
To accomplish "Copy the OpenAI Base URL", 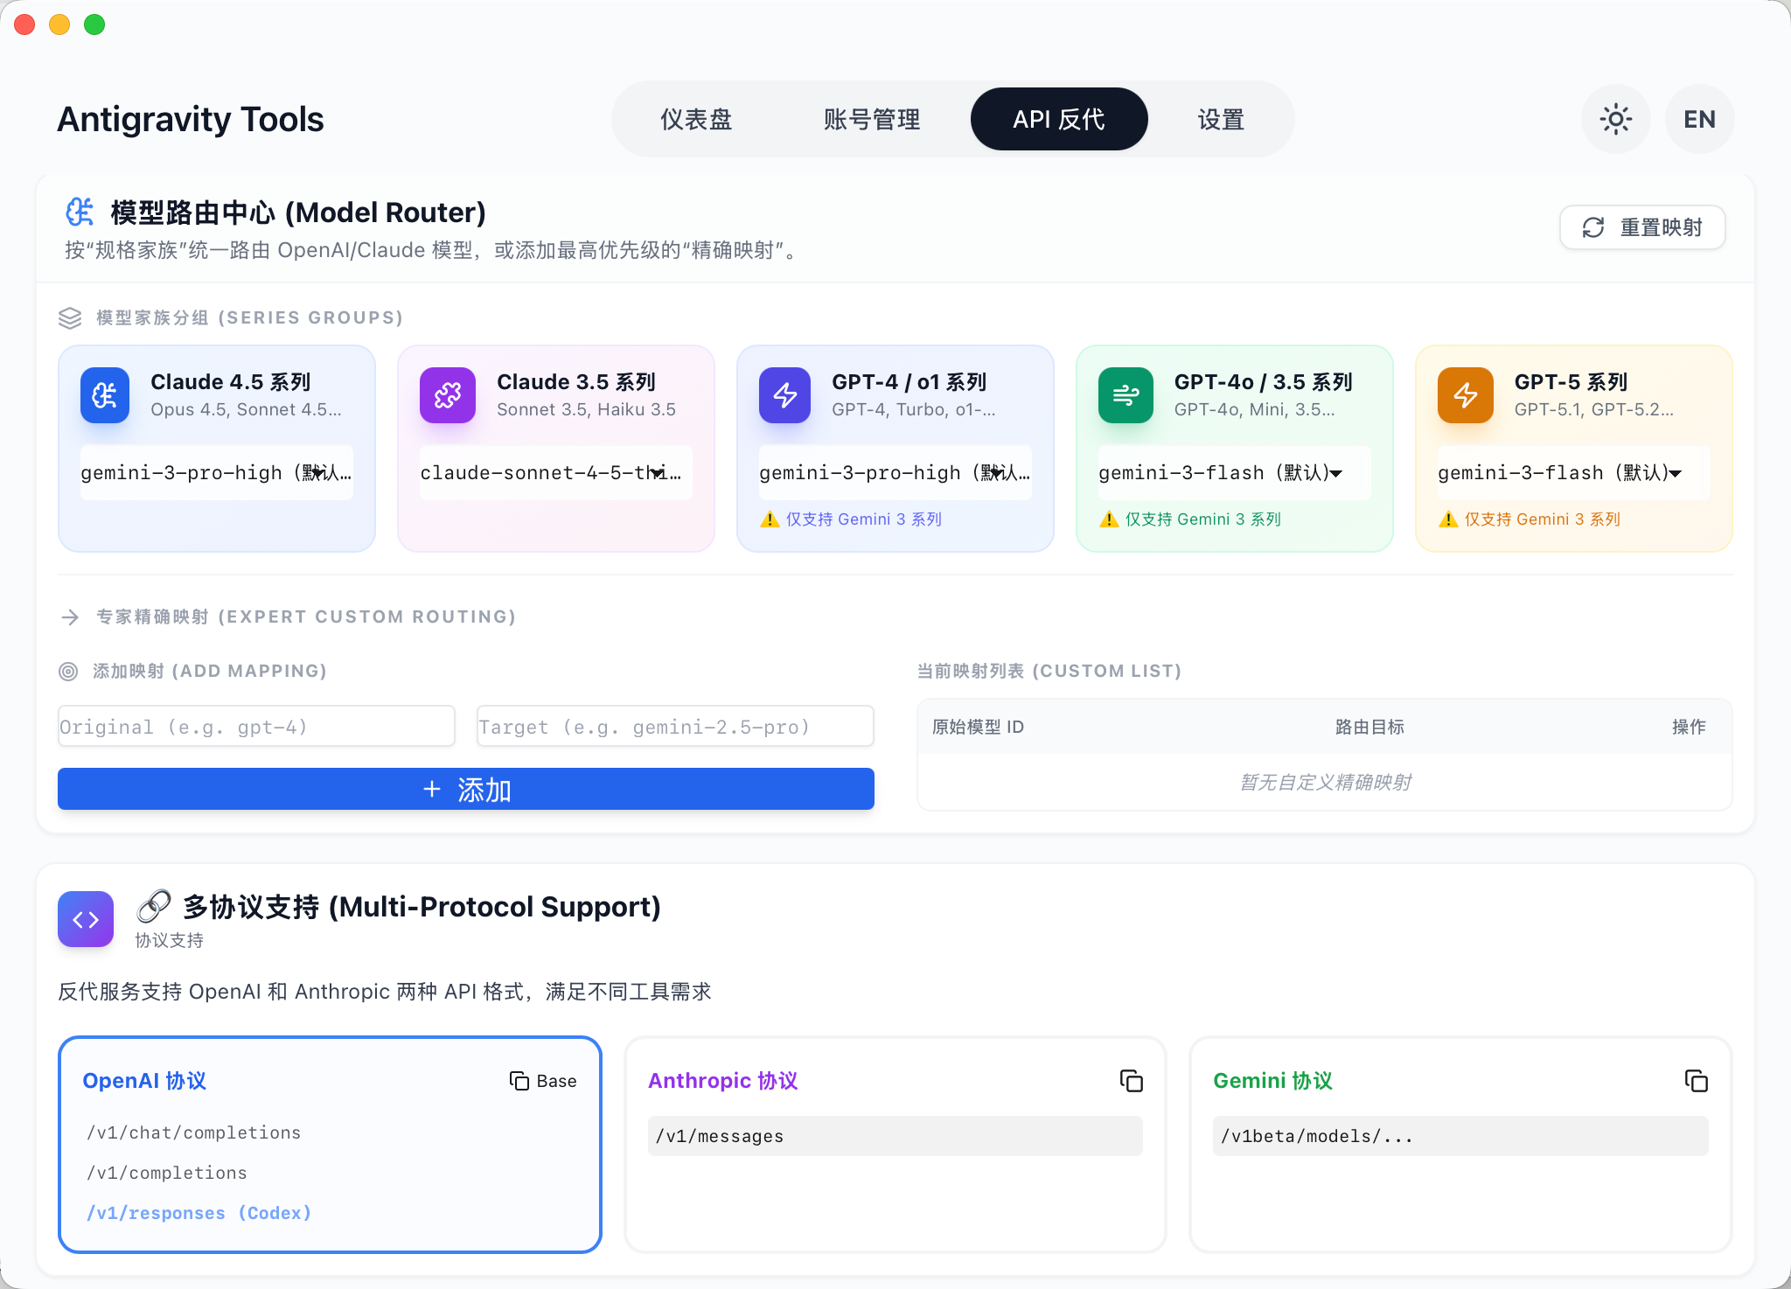I will (x=543, y=1081).
